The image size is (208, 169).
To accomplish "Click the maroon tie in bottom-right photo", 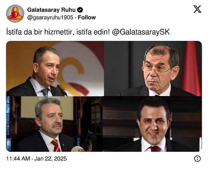I will pos(155,149).
